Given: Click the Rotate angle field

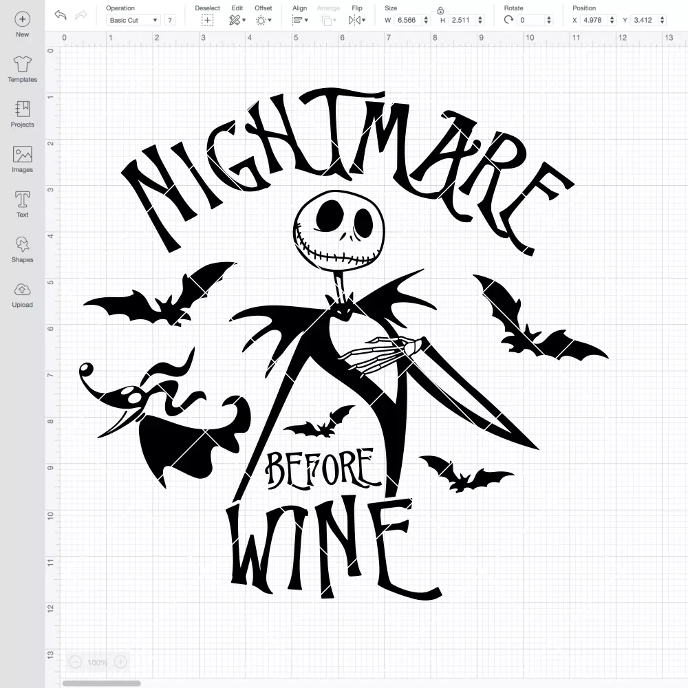Looking at the screenshot, I should coord(530,20).
